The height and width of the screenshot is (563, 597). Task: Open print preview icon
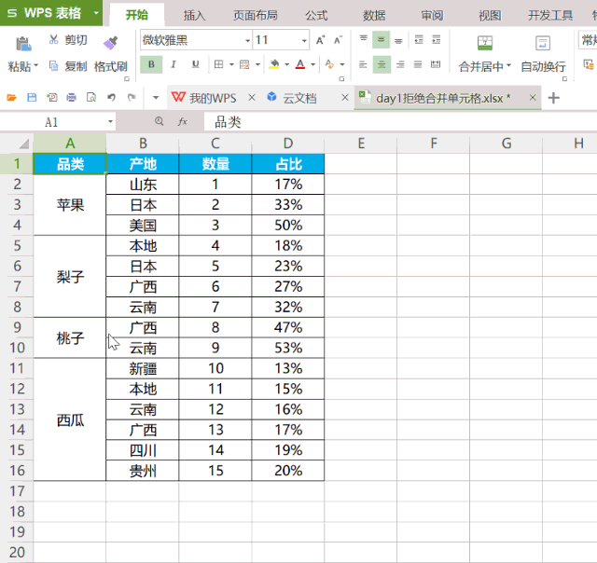pos(91,98)
